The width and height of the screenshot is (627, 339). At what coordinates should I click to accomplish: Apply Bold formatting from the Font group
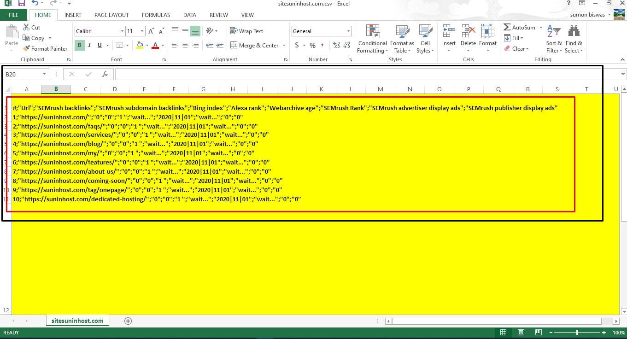pos(79,45)
